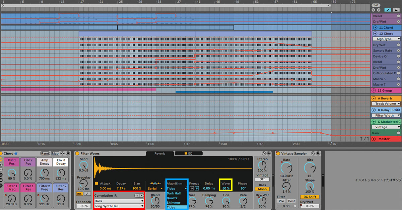Open the Vintage automation chooser
The image size is (402, 210).
[387, 127]
